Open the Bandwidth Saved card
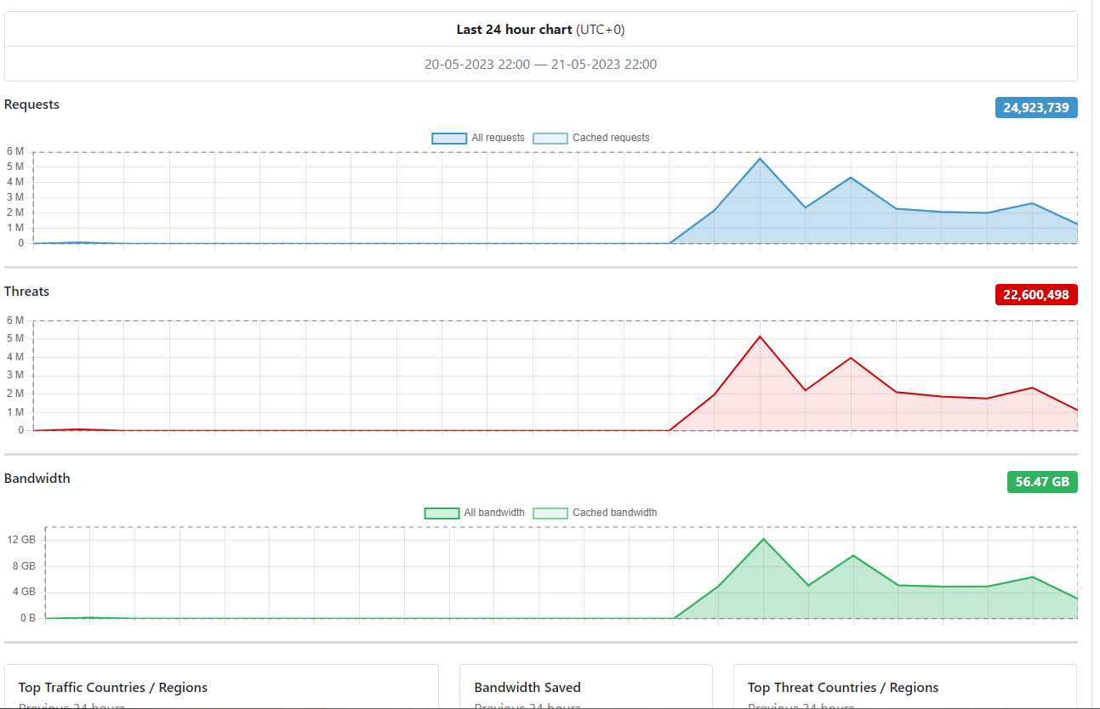Image resolution: width=1100 pixels, height=709 pixels. pos(586,687)
